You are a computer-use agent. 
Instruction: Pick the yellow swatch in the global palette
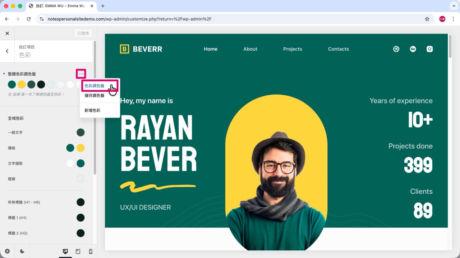[x=22, y=84]
